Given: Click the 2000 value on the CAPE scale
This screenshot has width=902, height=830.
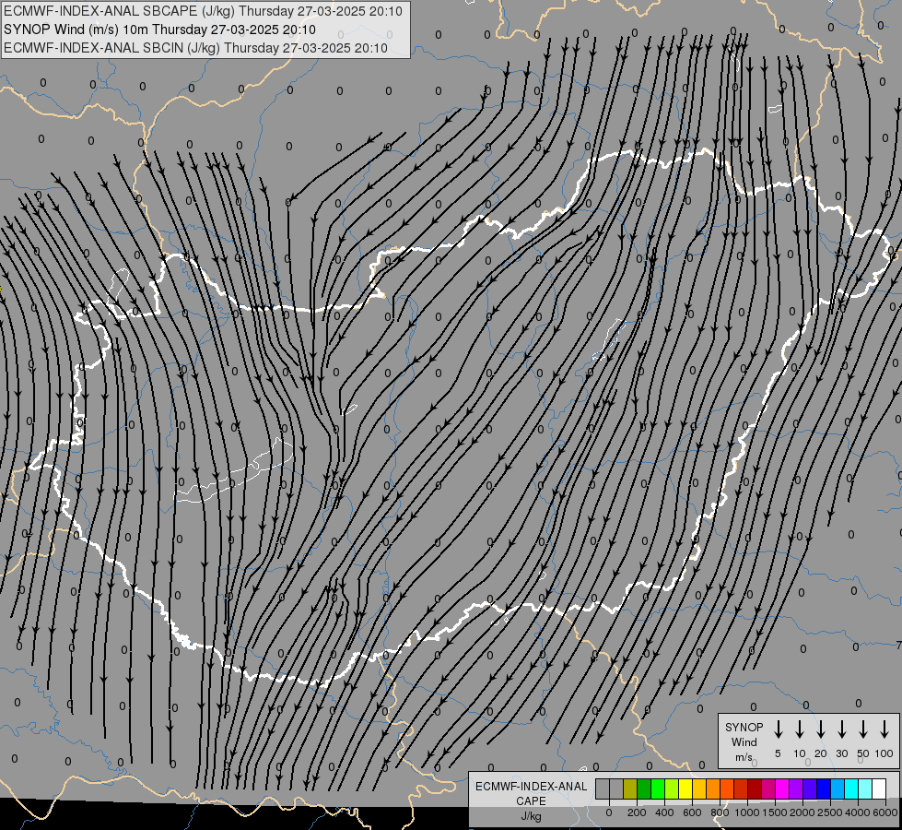Looking at the screenshot, I should [802, 812].
